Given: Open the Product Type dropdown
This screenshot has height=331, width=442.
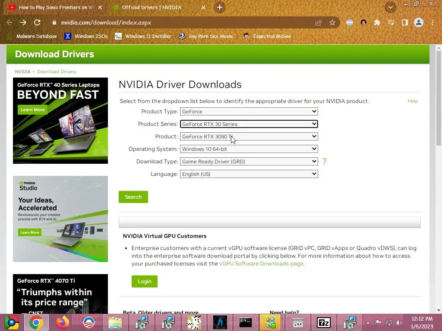Looking at the screenshot, I should 249,112.
